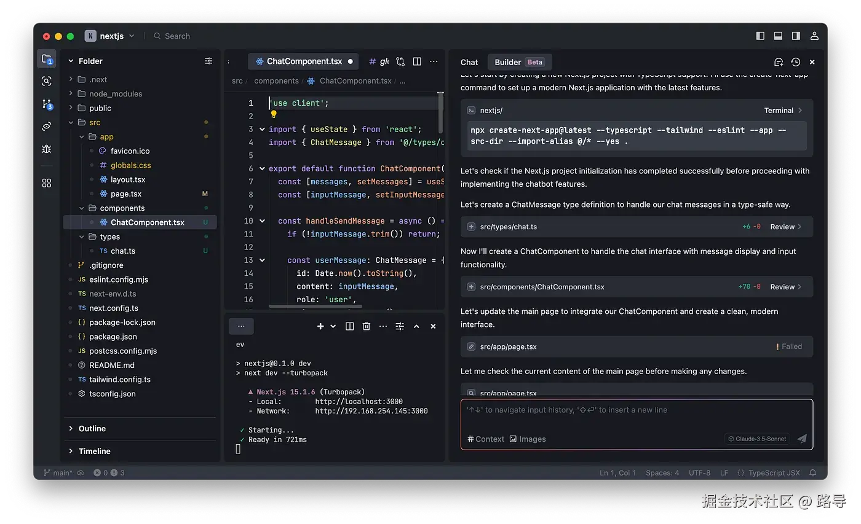Image resolution: width=861 pixels, height=524 pixels.
Task: Expand the public folder
Action: tap(71, 108)
